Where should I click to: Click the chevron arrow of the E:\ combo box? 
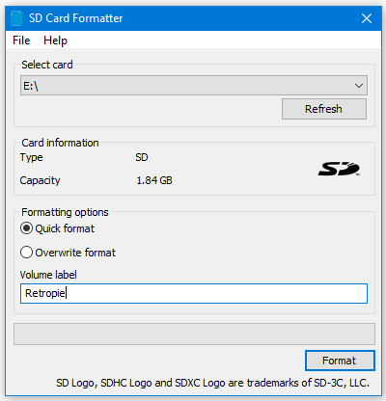tap(359, 86)
